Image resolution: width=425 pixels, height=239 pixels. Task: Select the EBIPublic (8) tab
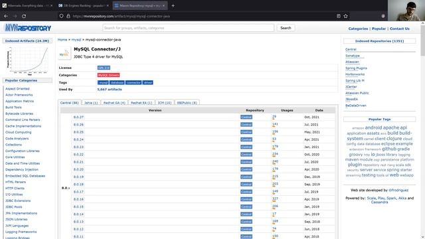point(187,103)
